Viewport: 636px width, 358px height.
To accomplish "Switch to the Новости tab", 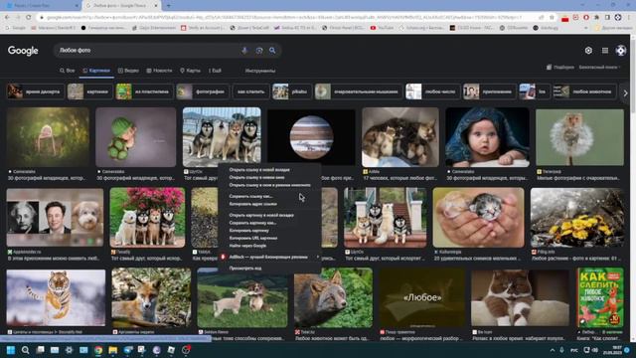I will [x=159, y=71].
